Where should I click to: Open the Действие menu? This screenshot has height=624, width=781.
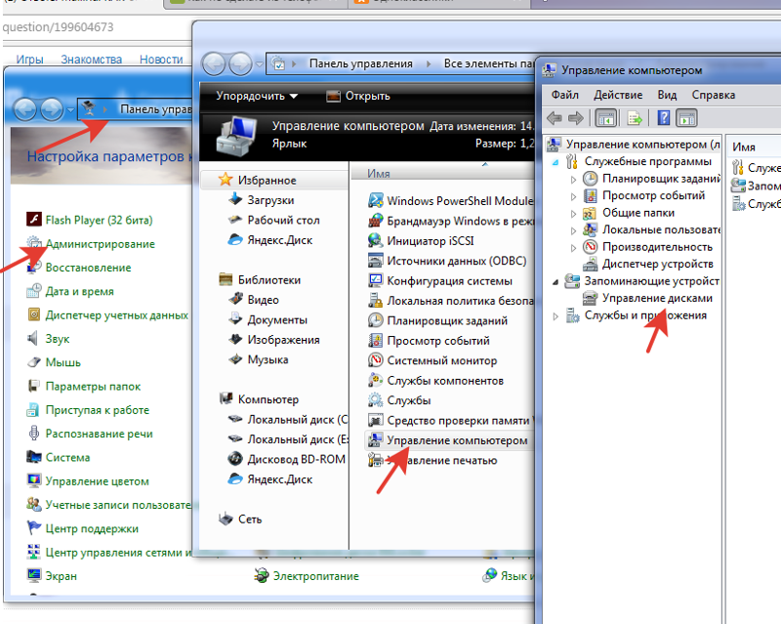(x=618, y=95)
